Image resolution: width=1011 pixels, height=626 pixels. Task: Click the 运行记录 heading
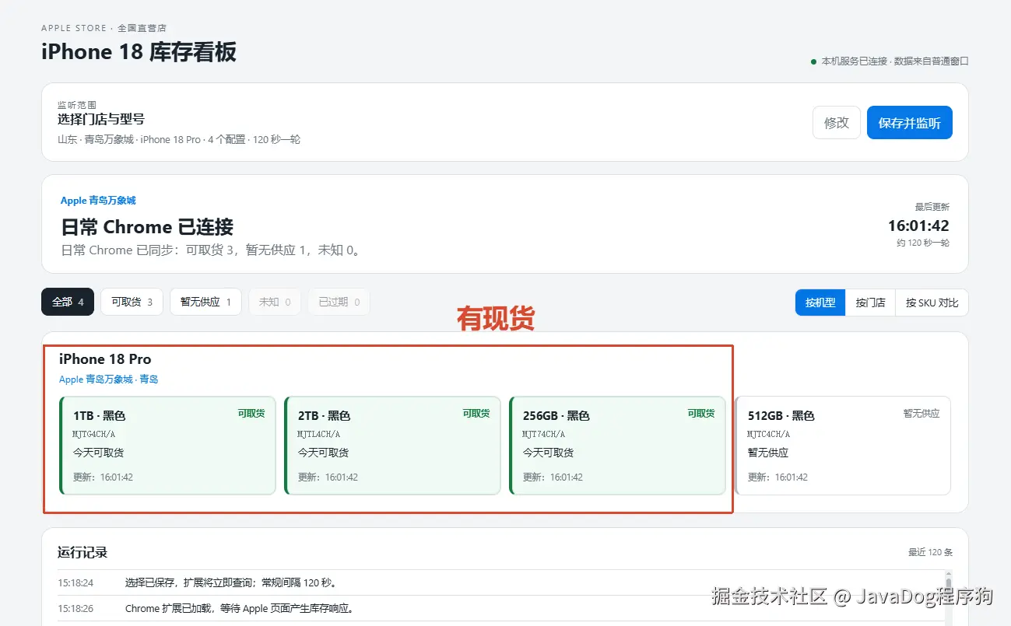coord(82,552)
